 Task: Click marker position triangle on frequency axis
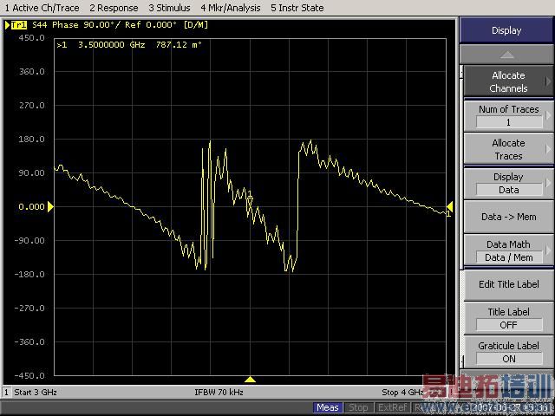[250, 380]
